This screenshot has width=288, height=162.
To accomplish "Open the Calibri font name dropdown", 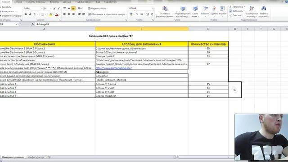I will pos(42,9).
